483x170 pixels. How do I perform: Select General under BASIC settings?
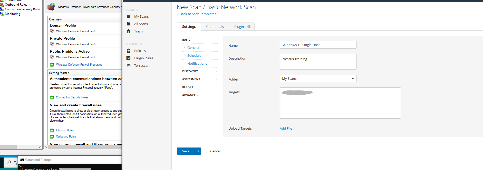pyautogui.click(x=194, y=48)
